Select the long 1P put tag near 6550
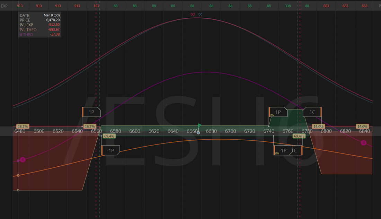The height and width of the screenshot is (219, 381). [91, 112]
